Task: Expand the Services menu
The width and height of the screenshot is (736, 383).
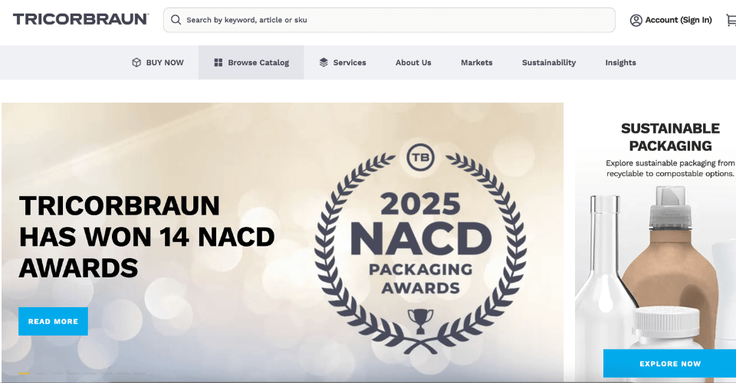Action: (x=350, y=63)
